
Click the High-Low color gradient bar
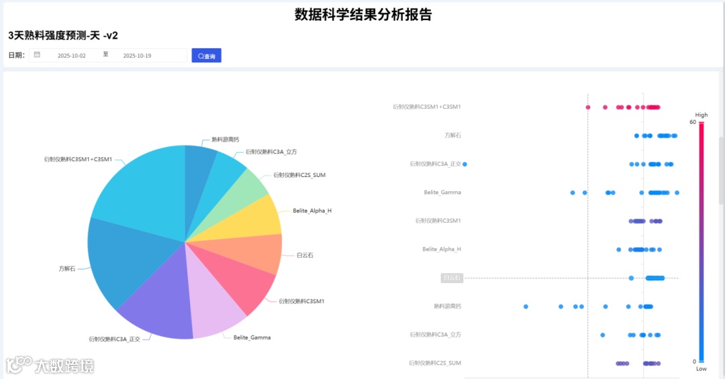point(702,241)
